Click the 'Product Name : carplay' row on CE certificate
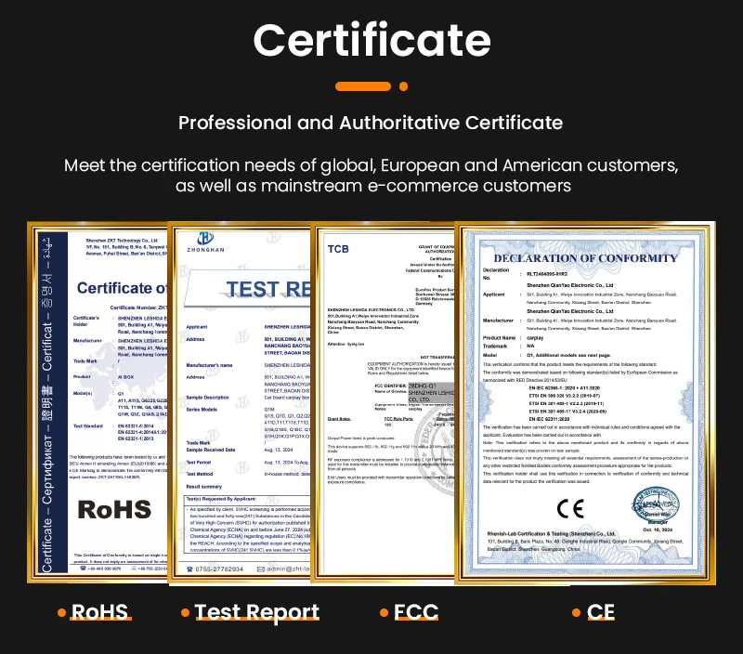 514,338
